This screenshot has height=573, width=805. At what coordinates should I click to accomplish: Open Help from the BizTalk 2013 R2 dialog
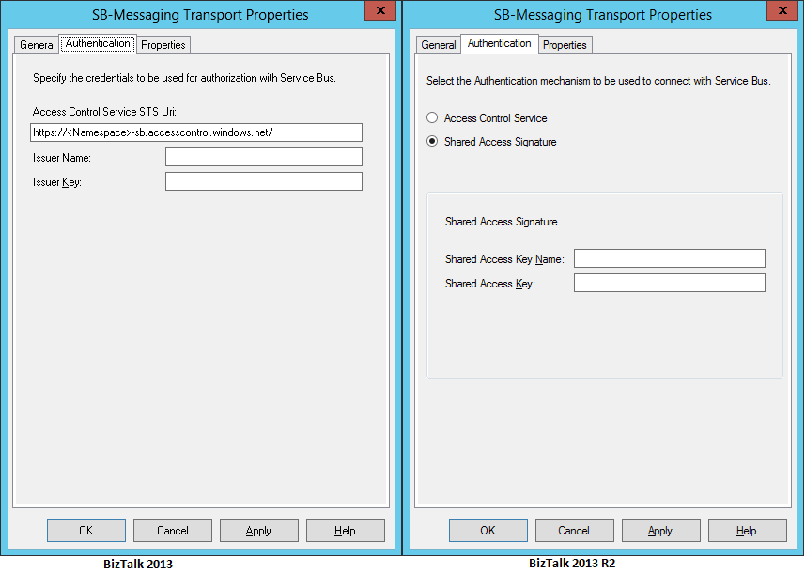coord(748,531)
